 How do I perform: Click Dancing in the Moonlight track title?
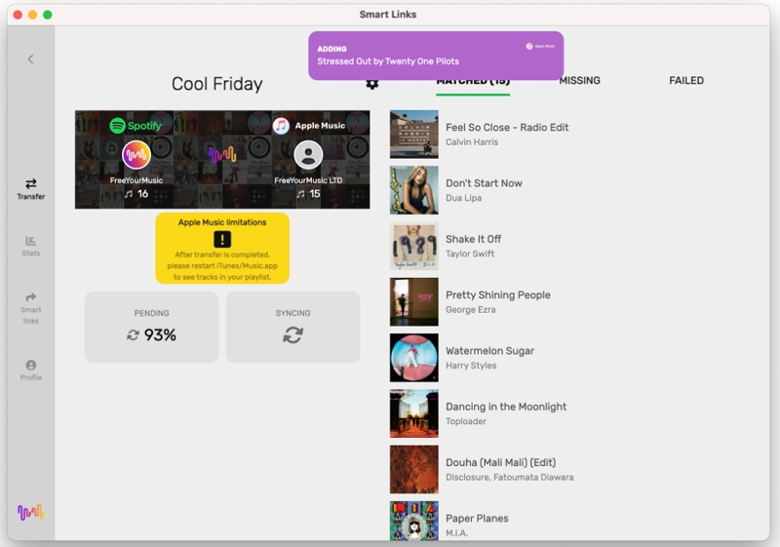(x=505, y=407)
